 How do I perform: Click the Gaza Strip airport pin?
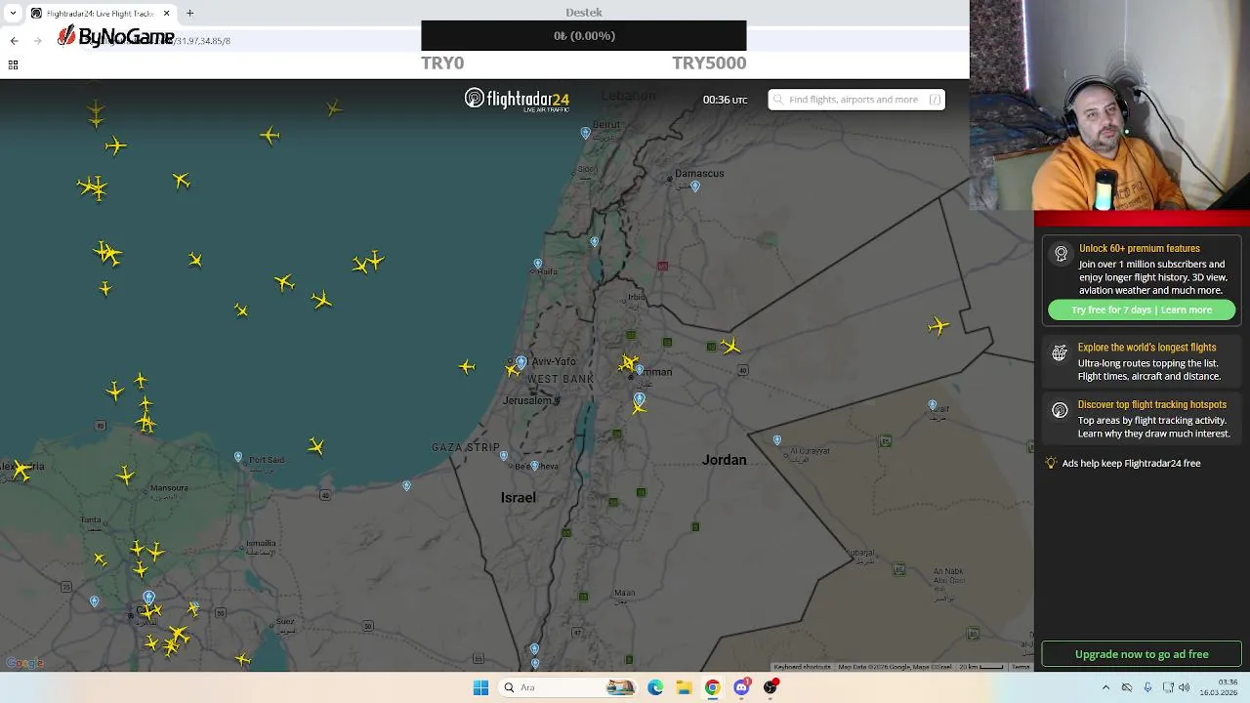coord(504,456)
